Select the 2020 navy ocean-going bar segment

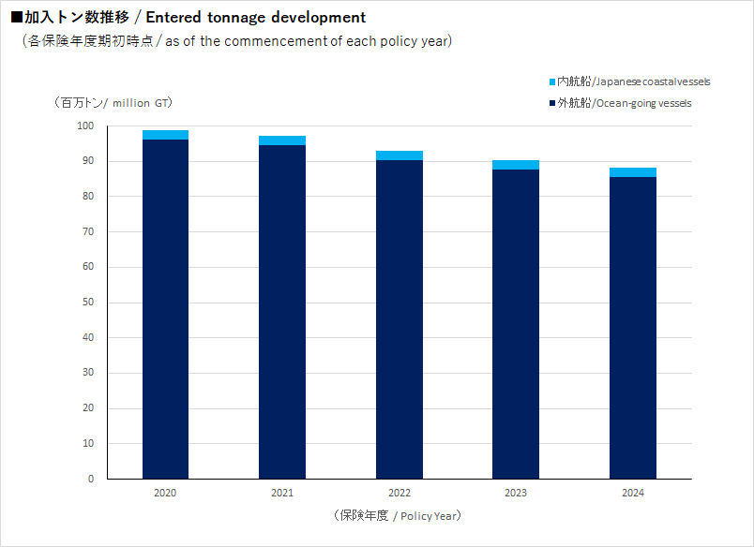[x=165, y=309]
